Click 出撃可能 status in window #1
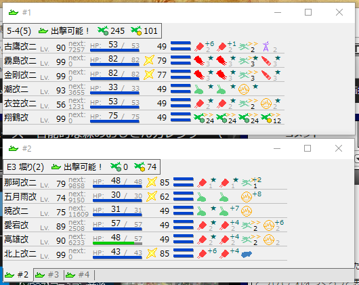 64,31
